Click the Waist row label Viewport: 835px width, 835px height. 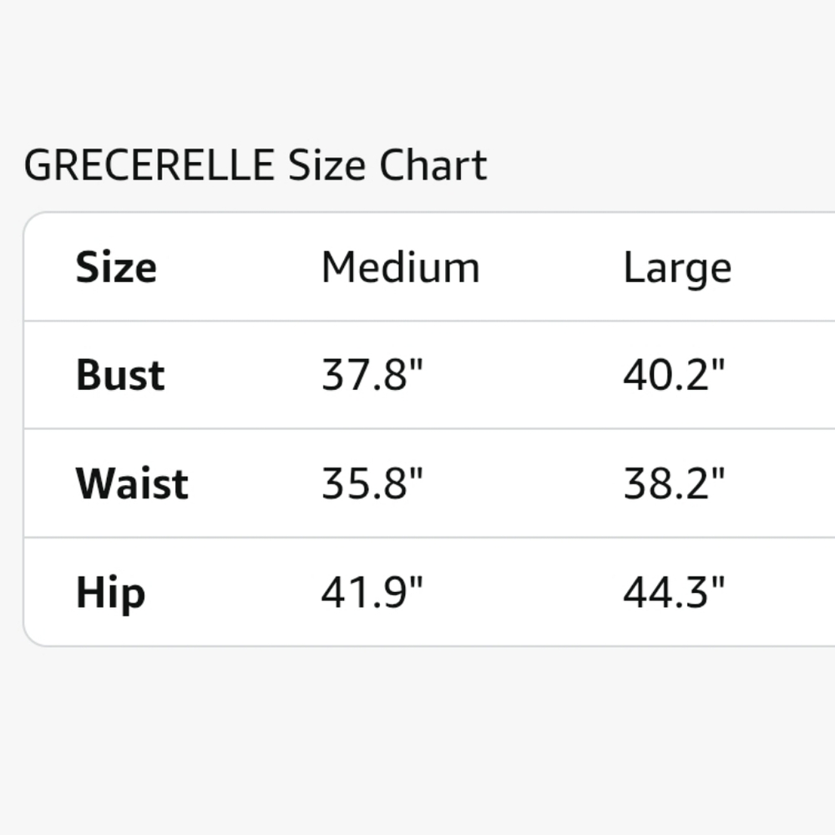pos(132,484)
